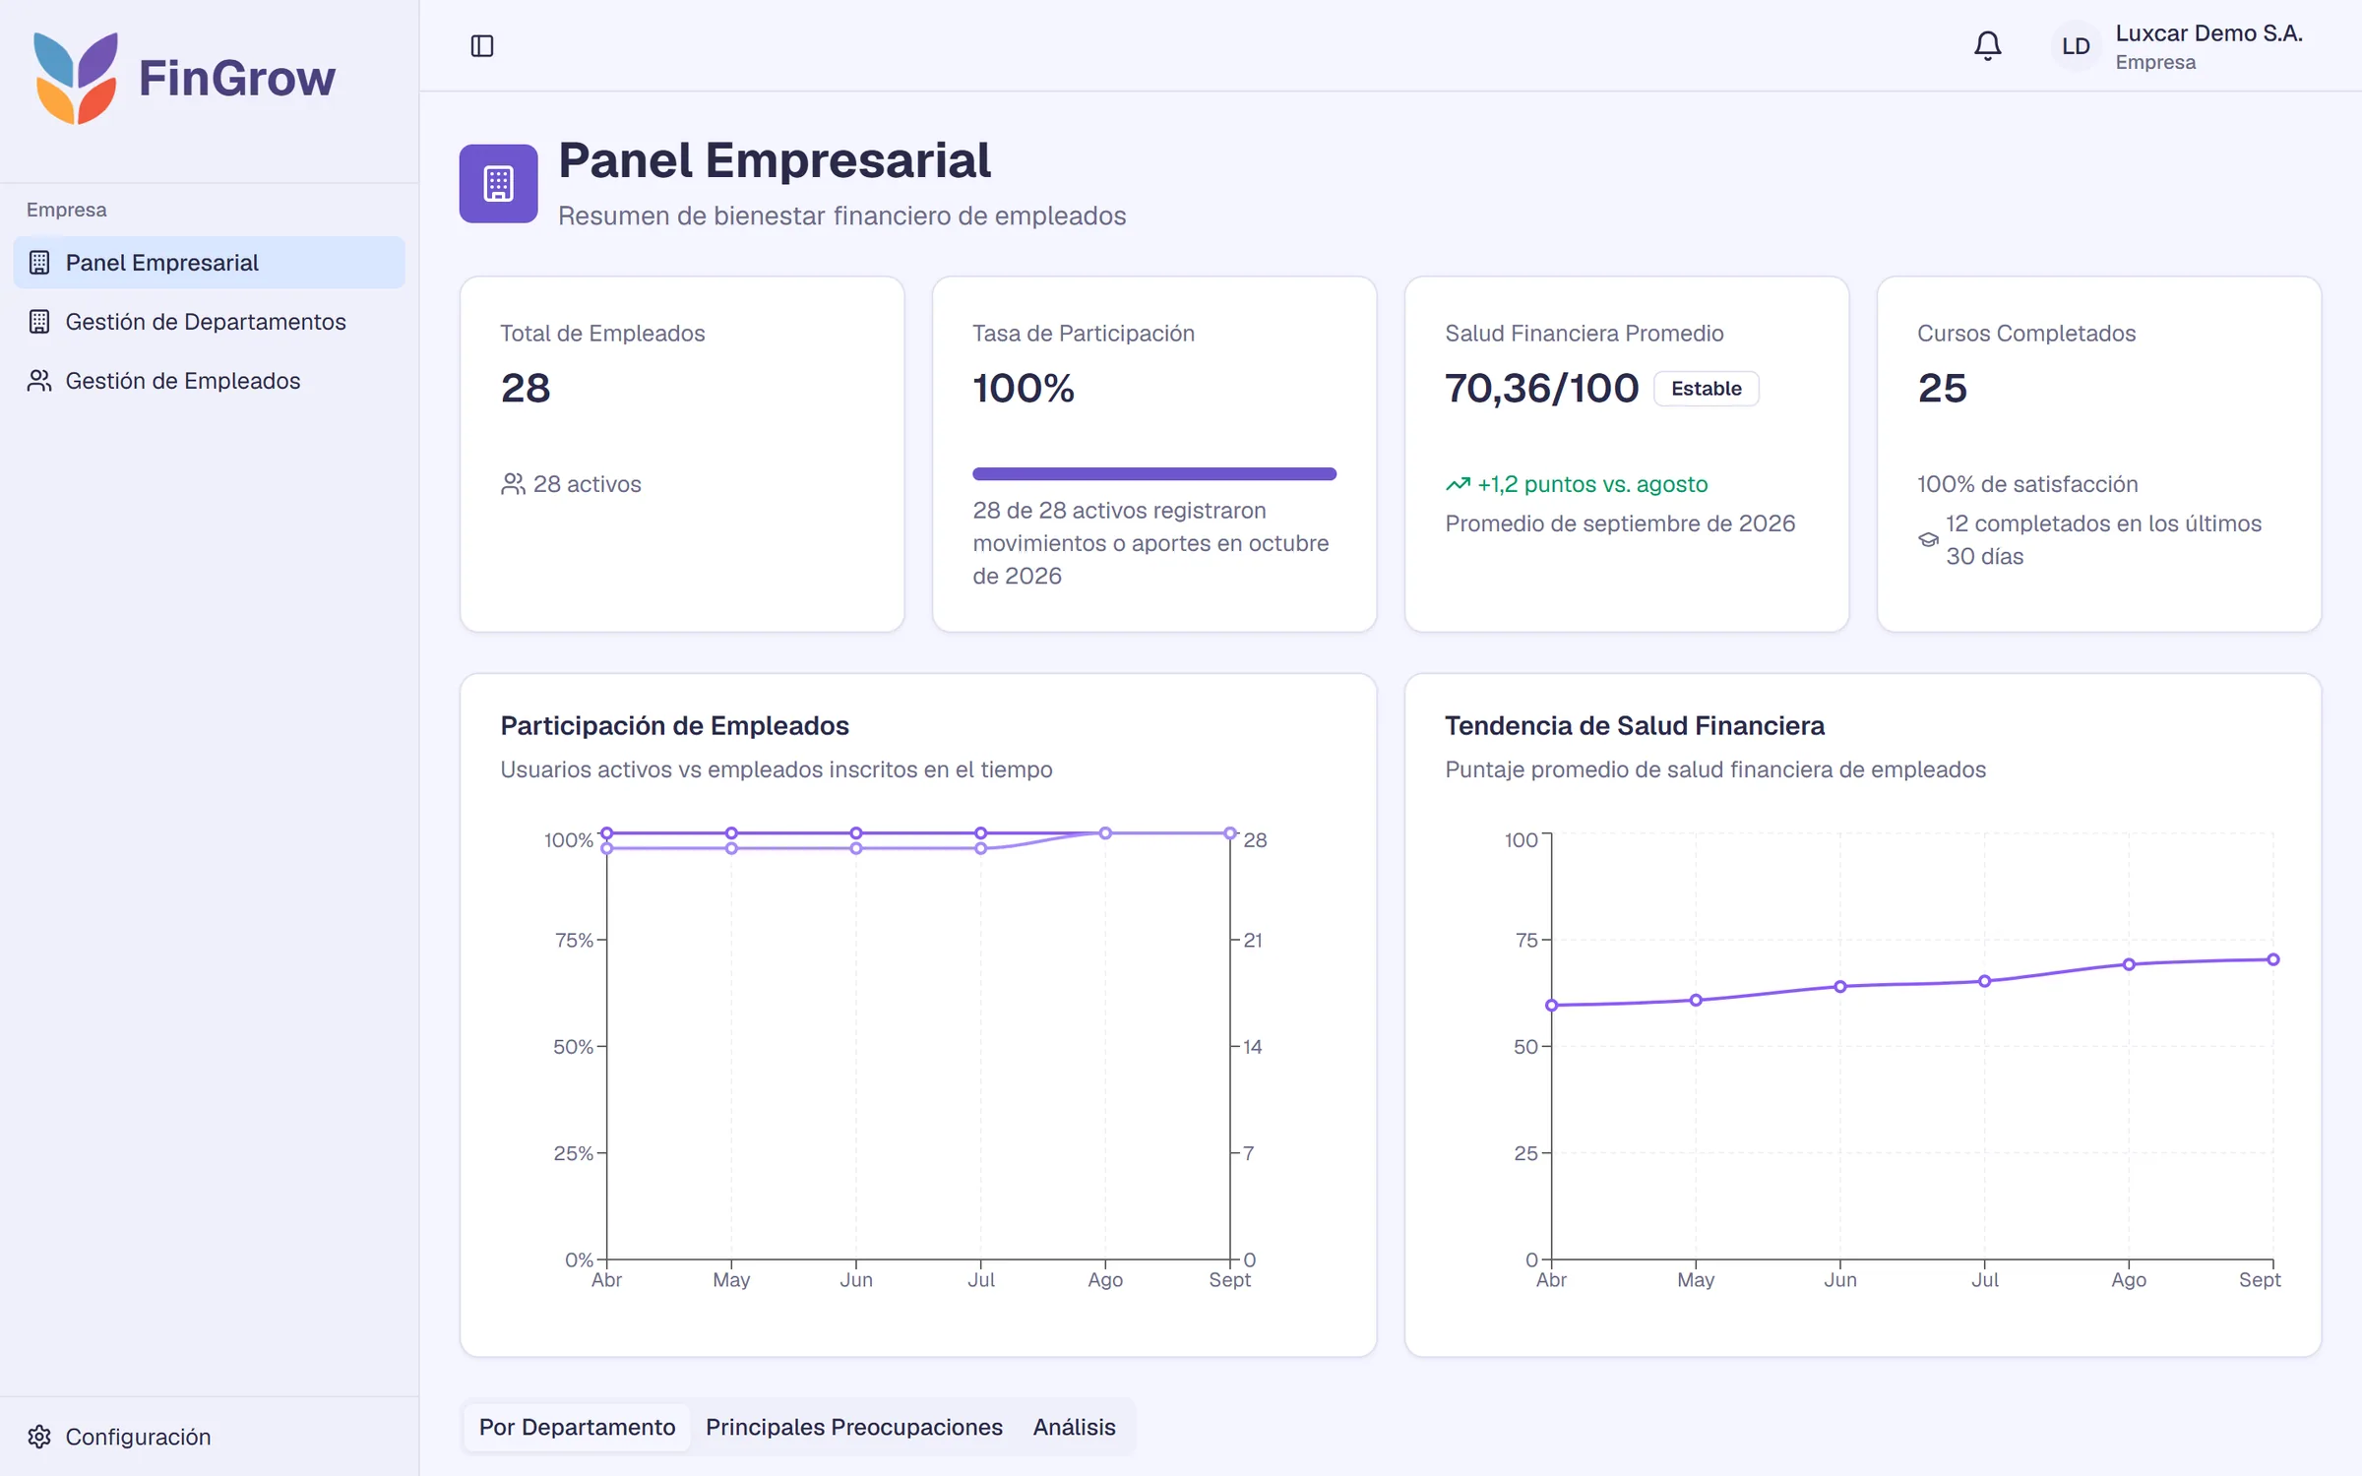Click the FinGrow leaf logo
This screenshot has height=1476, width=2362.
76,78
